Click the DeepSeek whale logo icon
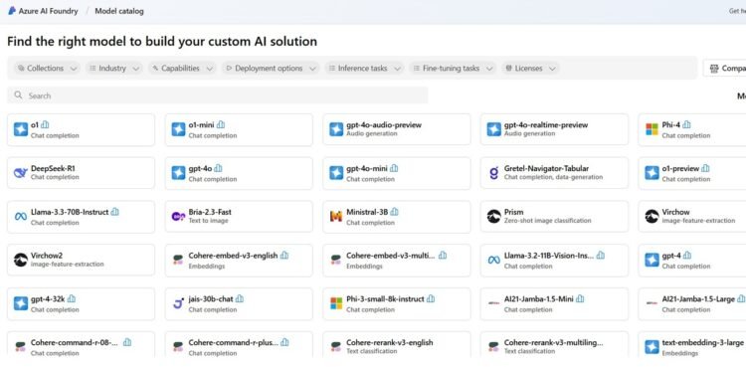 coord(21,173)
